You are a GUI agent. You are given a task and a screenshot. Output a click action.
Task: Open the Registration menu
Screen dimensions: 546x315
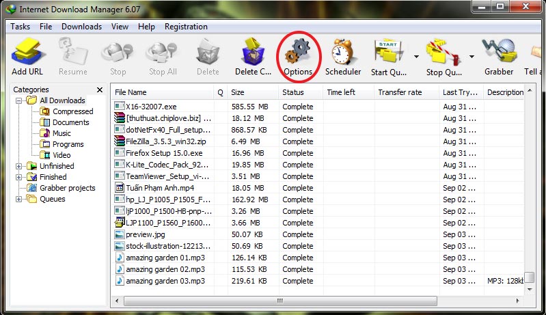[x=186, y=27]
